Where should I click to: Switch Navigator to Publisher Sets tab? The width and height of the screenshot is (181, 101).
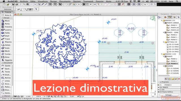[178, 17]
